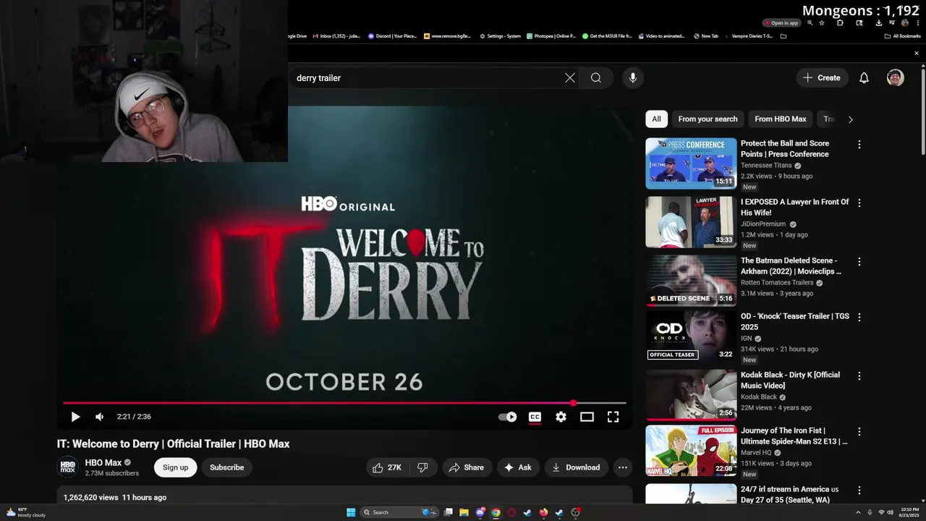The image size is (926, 521).
Task: Open the browser extensions puzzle icon
Action: [840, 23]
